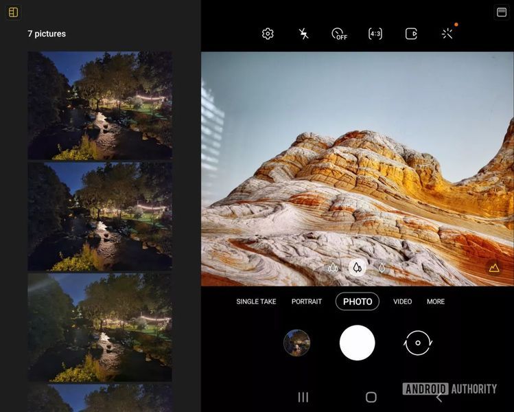Switch camera with the rotate icon
Viewport: 514px width, 412px height.
point(418,343)
